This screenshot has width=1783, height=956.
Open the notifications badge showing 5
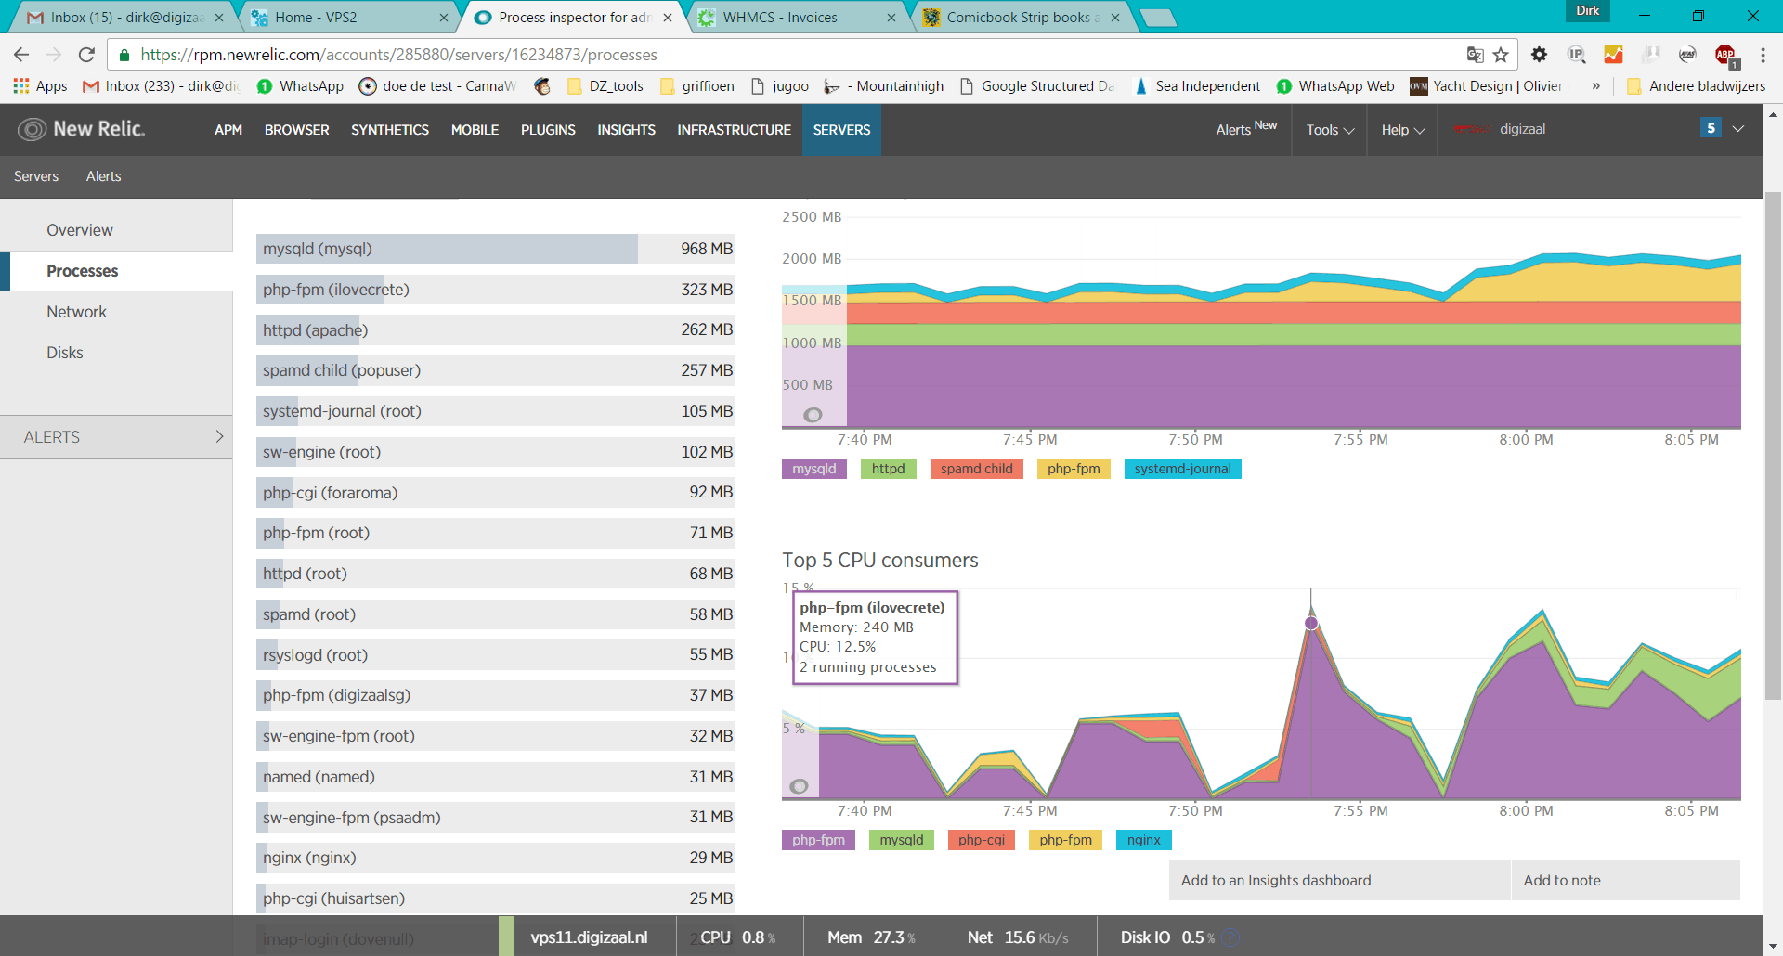coord(1711,128)
